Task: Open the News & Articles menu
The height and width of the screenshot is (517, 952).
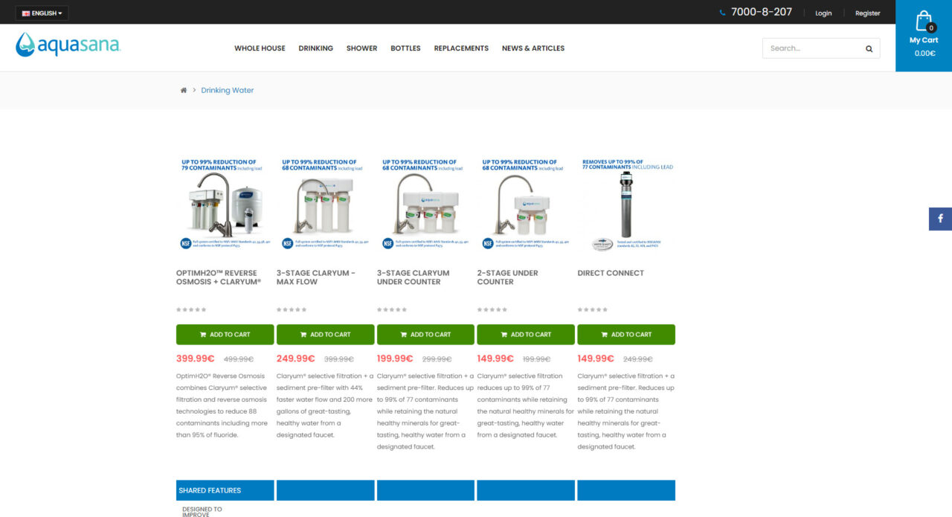Action: pos(533,48)
